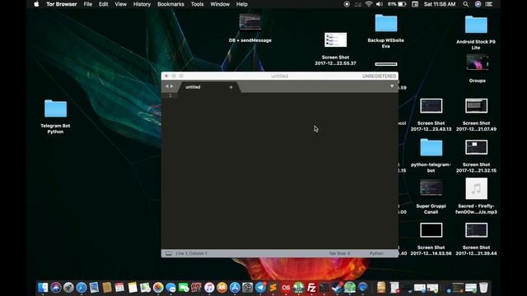Select the Sacred - Firefly mp3 file
The height and width of the screenshot is (296, 527).
tap(476, 197)
